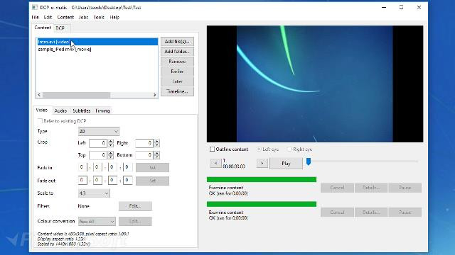
Task: Click the Colour conversion Edit... button
Action: point(135,222)
